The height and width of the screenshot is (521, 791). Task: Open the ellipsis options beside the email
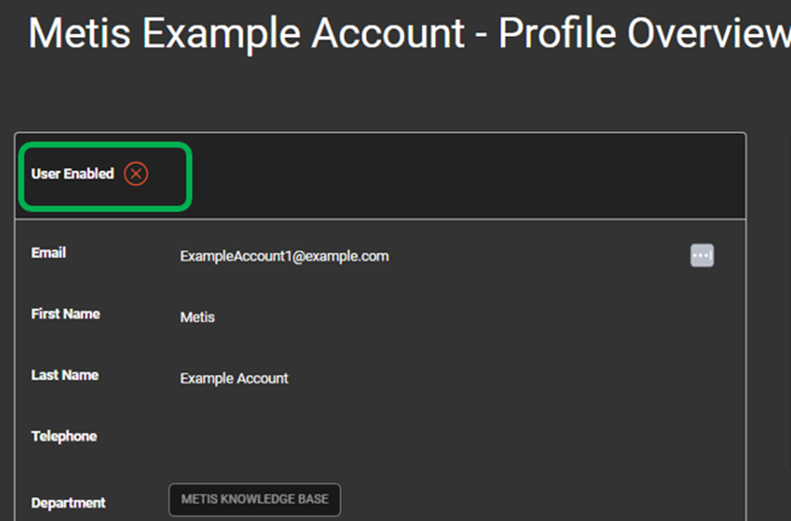(x=702, y=255)
